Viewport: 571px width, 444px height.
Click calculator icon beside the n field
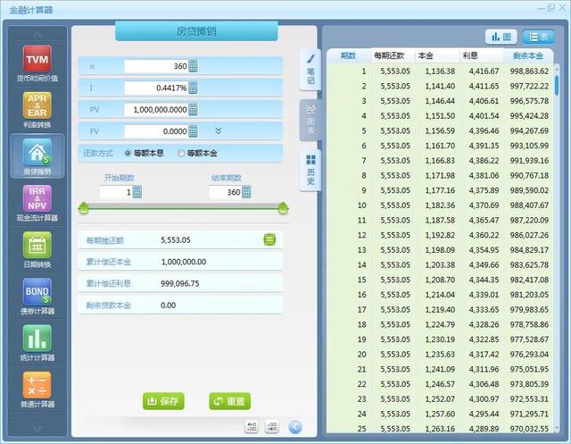point(193,66)
